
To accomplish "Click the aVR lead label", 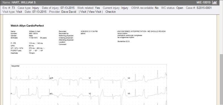I will point(51,78).
